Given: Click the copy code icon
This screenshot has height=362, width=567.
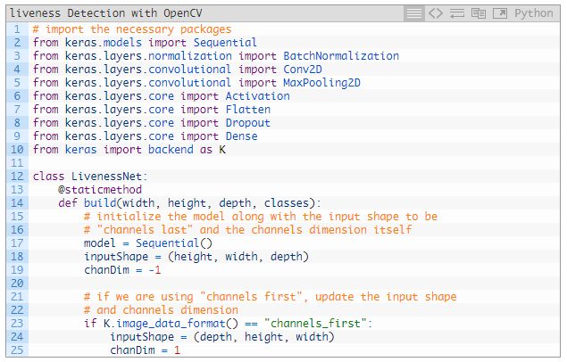Looking at the screenshot, I should [479, 13].
